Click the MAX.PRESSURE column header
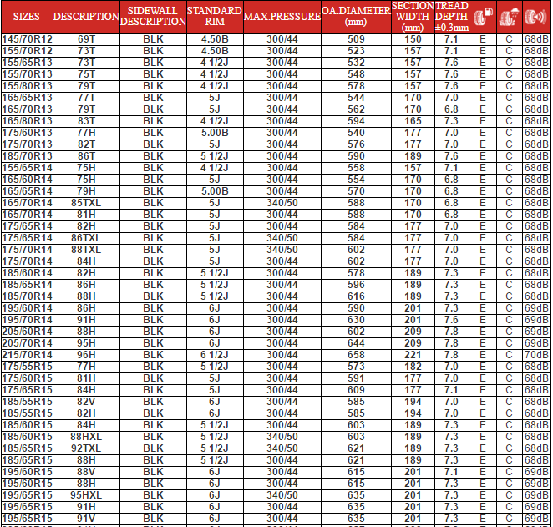This screenshot has width=553, height=527. pyautogui.click(x=282, y=17)
